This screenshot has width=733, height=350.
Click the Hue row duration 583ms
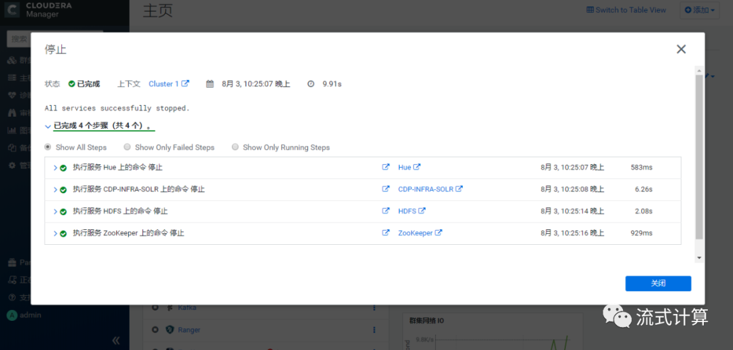coord(641,168)
